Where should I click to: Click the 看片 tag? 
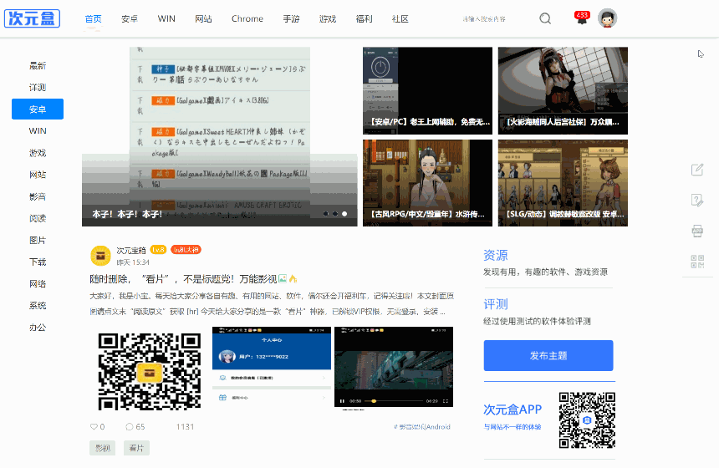[x=136, y=448]
